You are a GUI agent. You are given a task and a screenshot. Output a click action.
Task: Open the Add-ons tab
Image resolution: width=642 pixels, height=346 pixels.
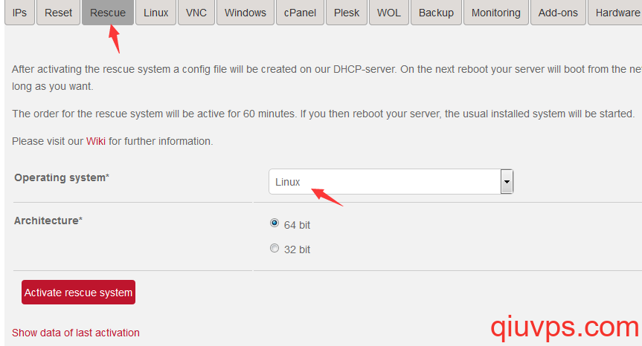click(x=558, y=13)
